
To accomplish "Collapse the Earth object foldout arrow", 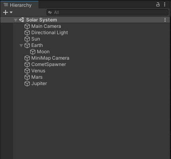I will tap(21, 45).
